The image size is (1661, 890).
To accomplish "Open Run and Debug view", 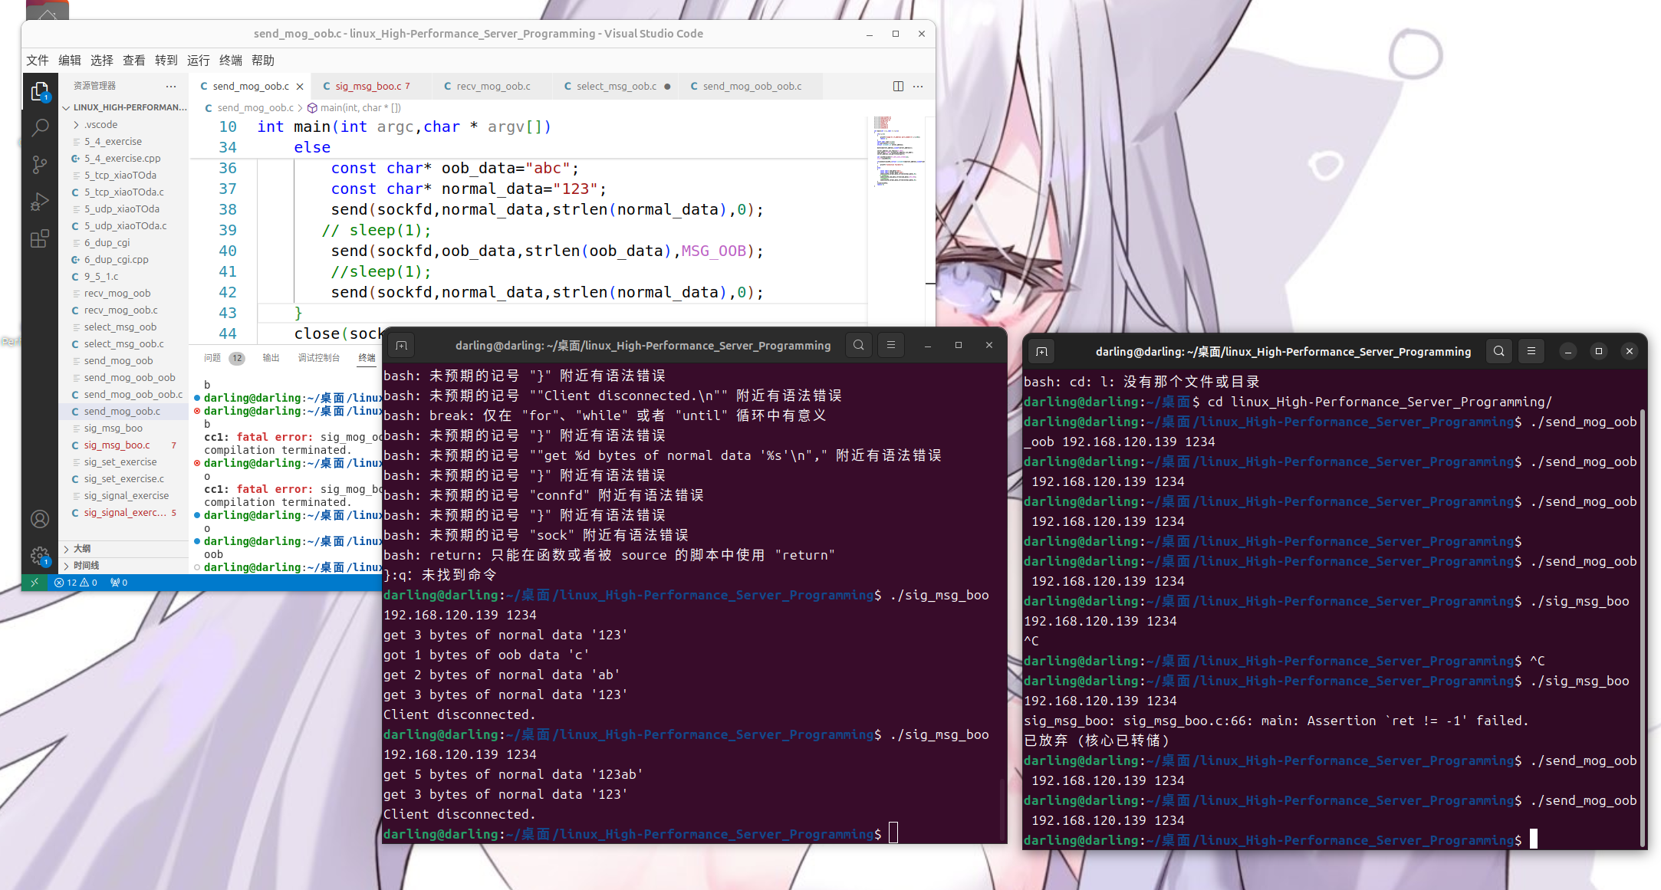I will 40,202.
